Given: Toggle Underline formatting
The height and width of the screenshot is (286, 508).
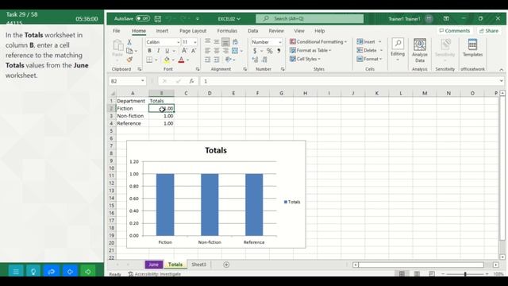Looking at the screenshot, I should tap(167, 51).
